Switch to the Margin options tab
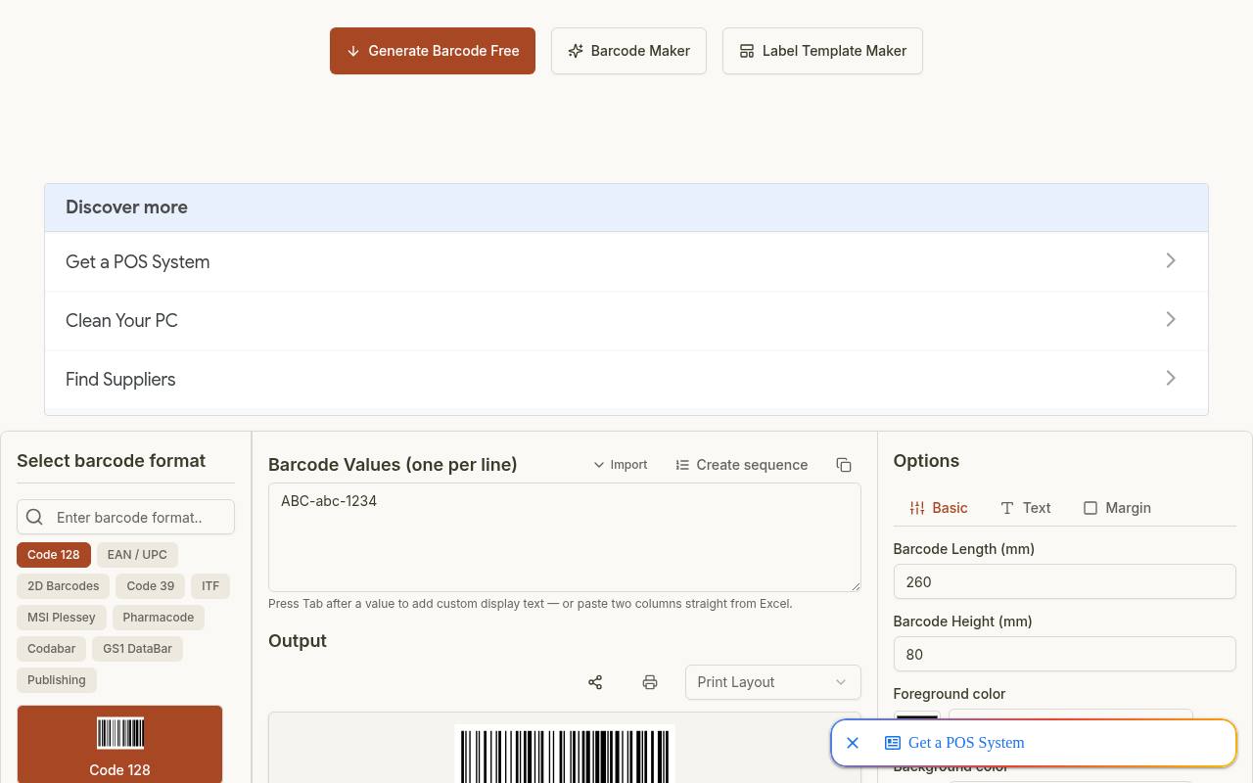This screenshot has width=1253, height=783. 1117,508
